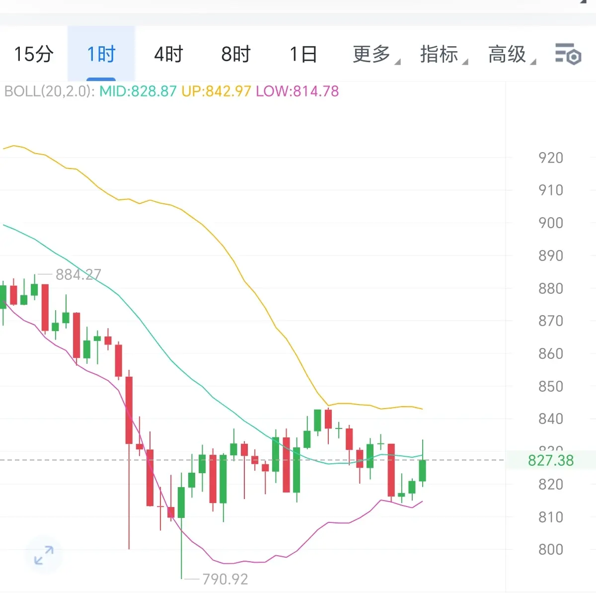This screenshot has height=594, width=596.
Task: Click the 884.27 high price marker
Action: click(78, 274)
